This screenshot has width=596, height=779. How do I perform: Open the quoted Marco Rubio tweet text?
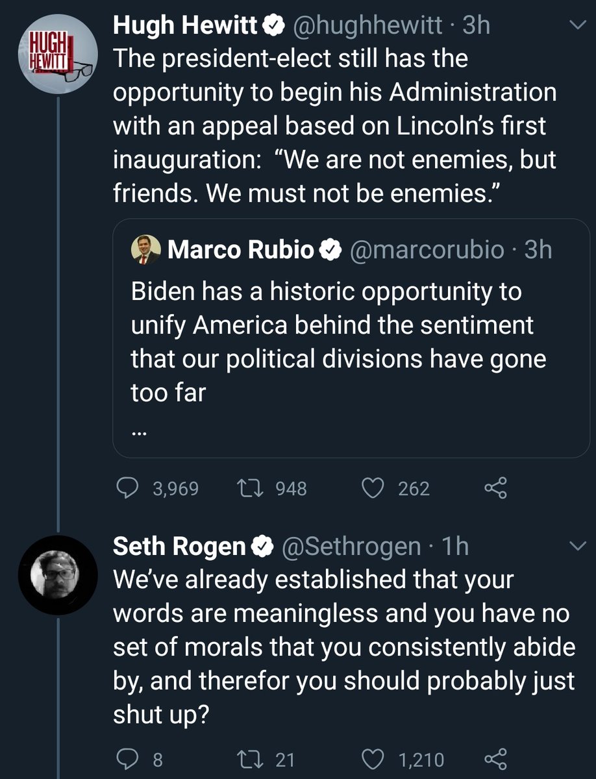pyautogui.click(x=338, y=341)
